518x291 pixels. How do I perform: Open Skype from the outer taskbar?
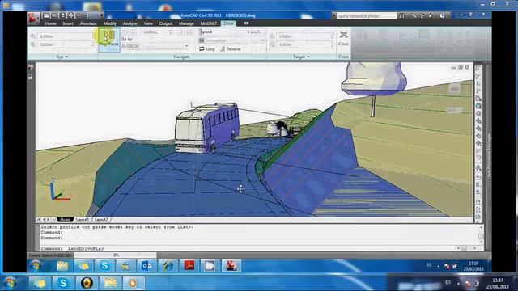pyautogui.click(x=63, y=283)
